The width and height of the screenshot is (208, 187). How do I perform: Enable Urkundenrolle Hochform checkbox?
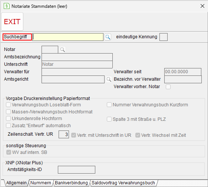[8, 118]
